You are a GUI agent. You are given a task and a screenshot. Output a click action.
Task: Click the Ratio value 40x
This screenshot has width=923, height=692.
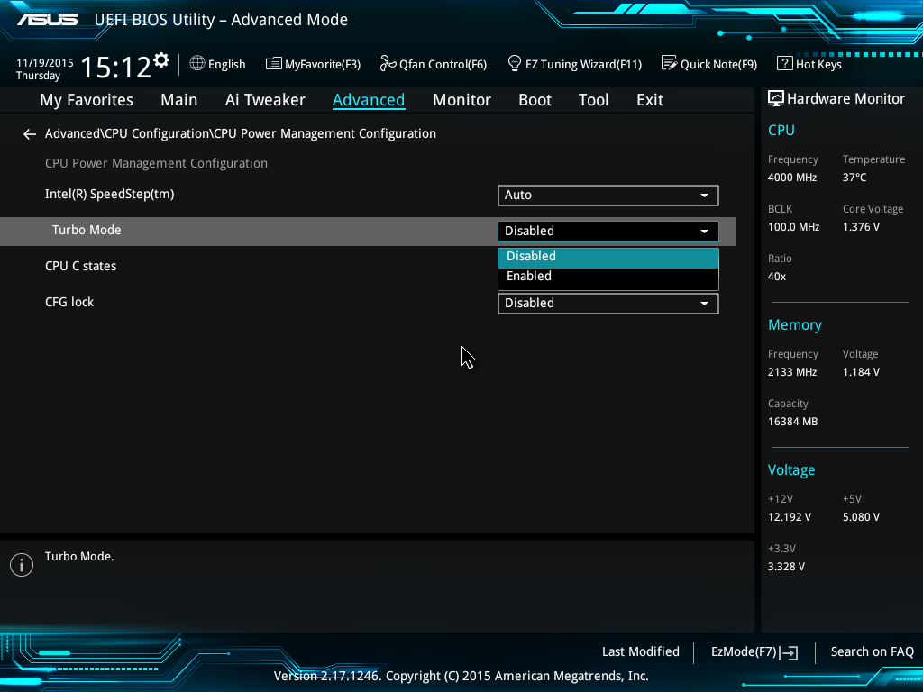777,277
